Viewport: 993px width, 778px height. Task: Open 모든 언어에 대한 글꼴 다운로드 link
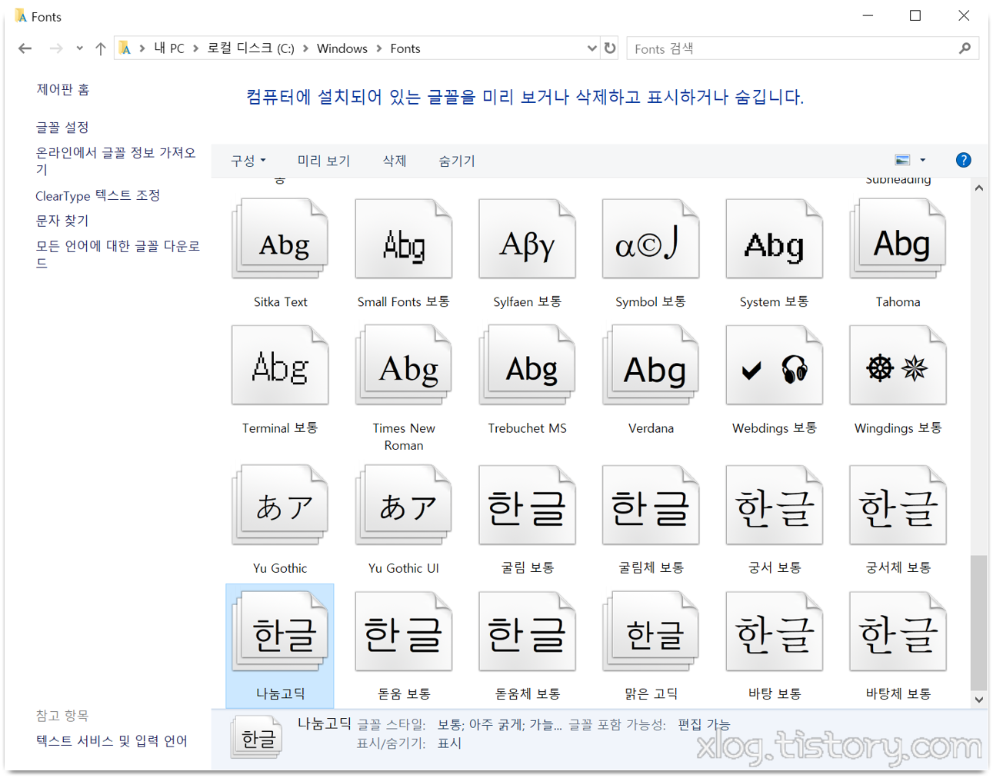118,254
